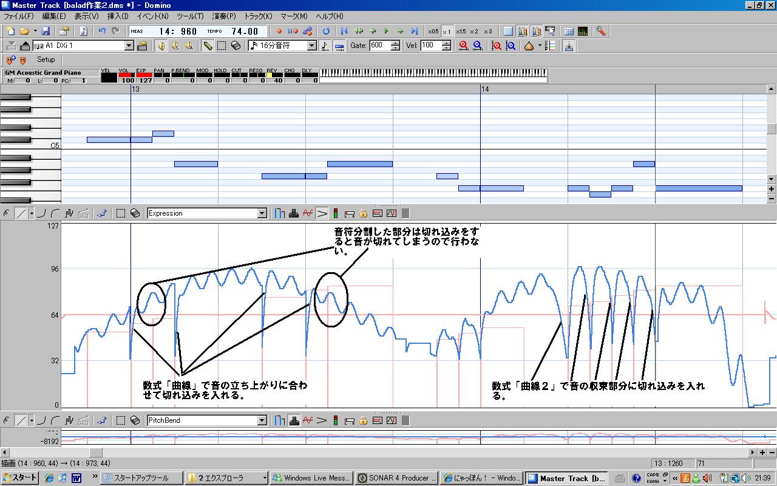
Task: Expand the onion skin dropdown arrow
Action: [539, 46]
